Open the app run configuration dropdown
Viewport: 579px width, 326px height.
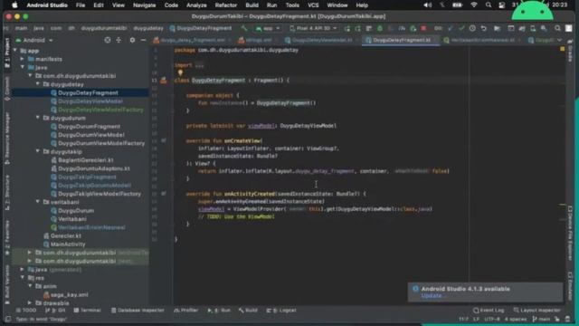(x=268, y=28)
